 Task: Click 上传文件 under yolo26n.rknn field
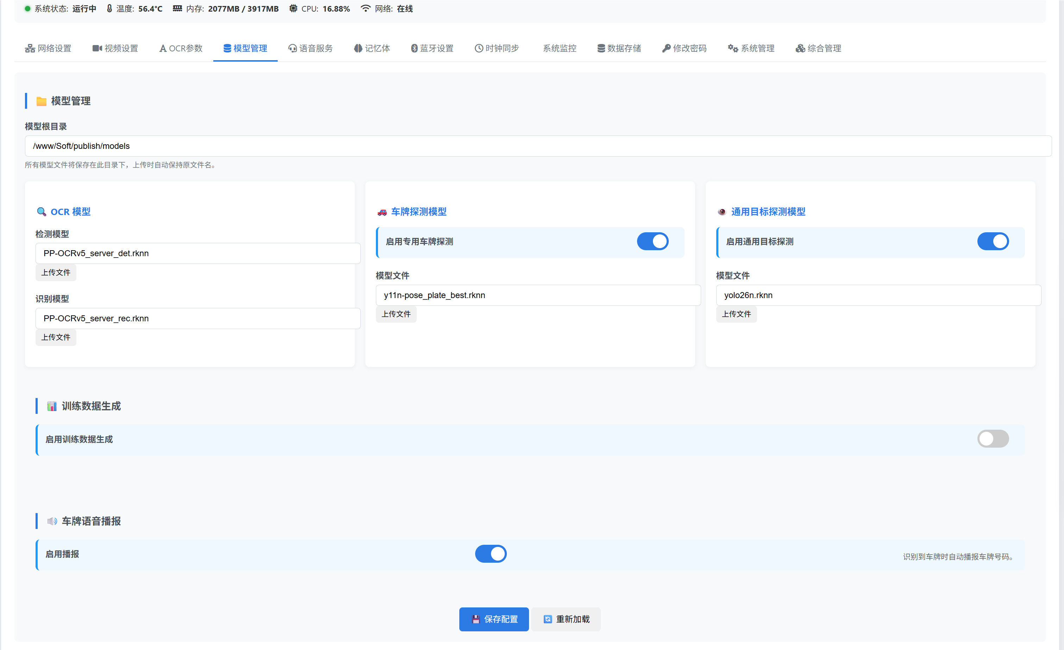coord(736,314)
